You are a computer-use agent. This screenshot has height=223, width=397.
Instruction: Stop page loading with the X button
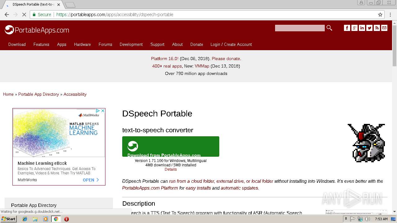click(24, 15)
